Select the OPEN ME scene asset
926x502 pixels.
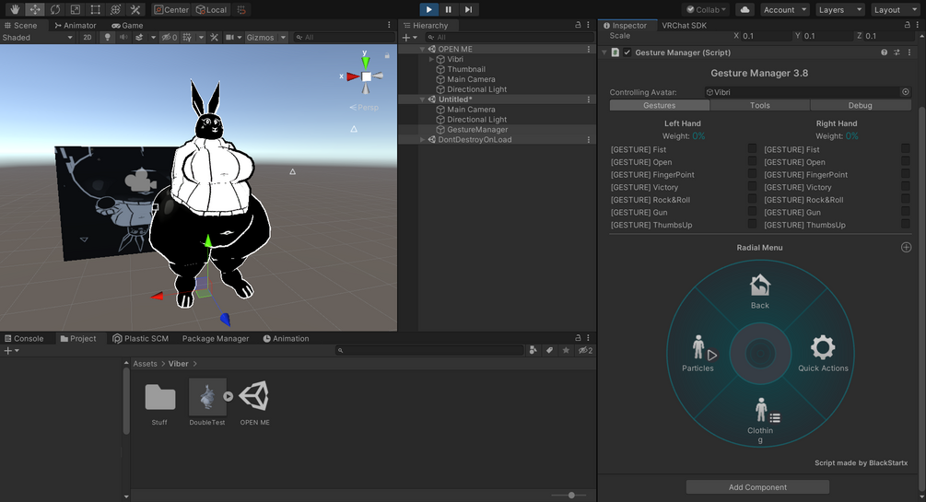point(254,403)
